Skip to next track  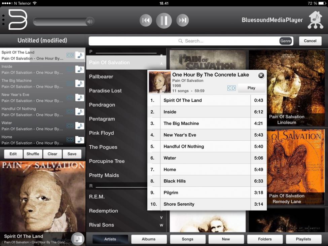pyautogui.click(x=182, y=20)
